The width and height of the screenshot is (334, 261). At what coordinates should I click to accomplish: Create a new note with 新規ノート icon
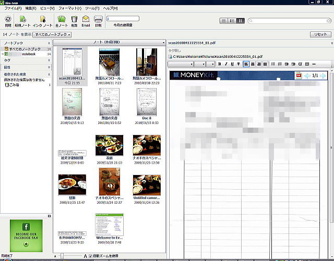pyautogui.click(x=22, y=20)
